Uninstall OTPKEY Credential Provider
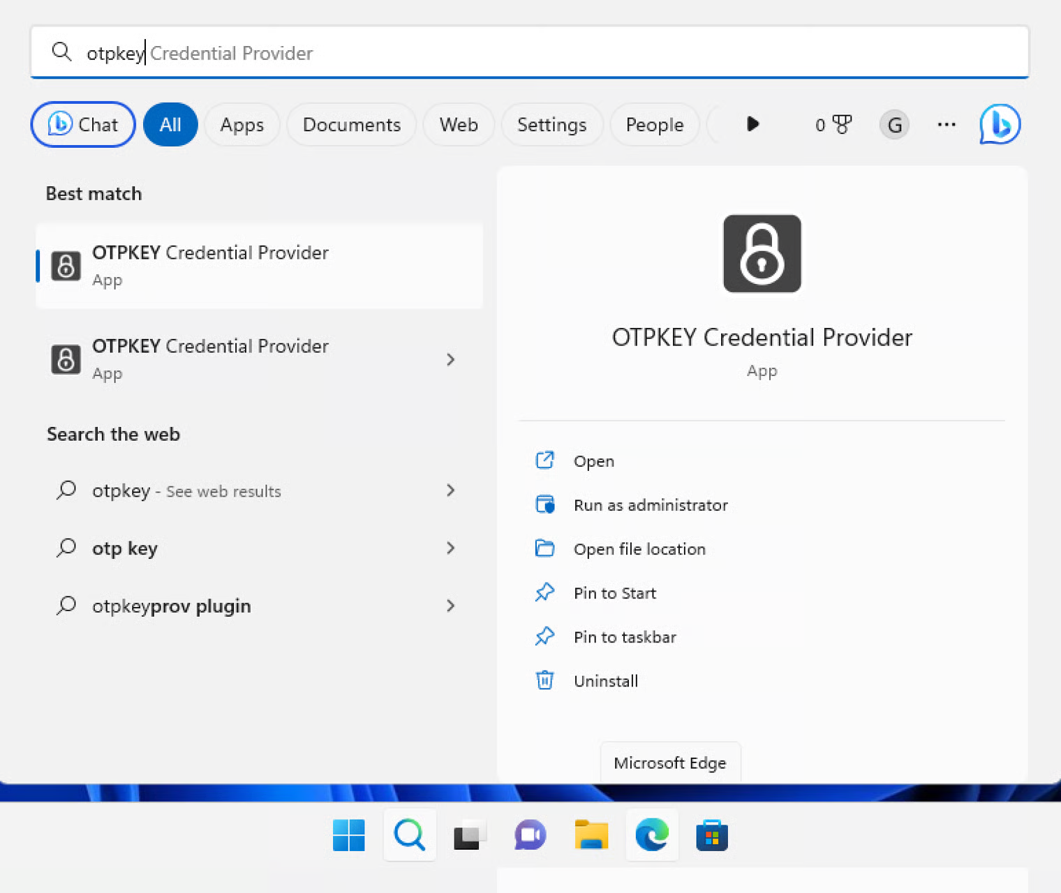This screenshot has width=1061, height=893. 605,681
